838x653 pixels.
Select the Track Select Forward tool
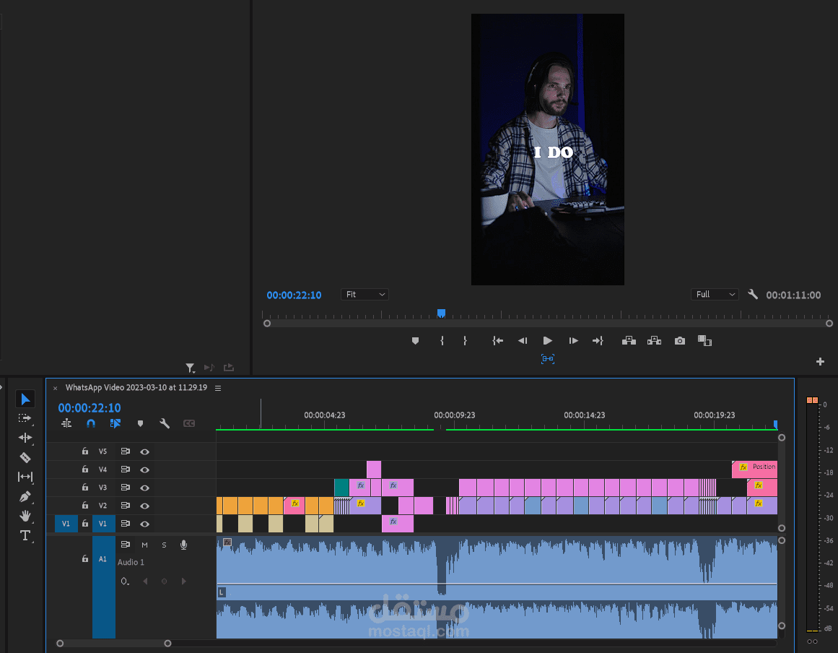tap(25, 418)
